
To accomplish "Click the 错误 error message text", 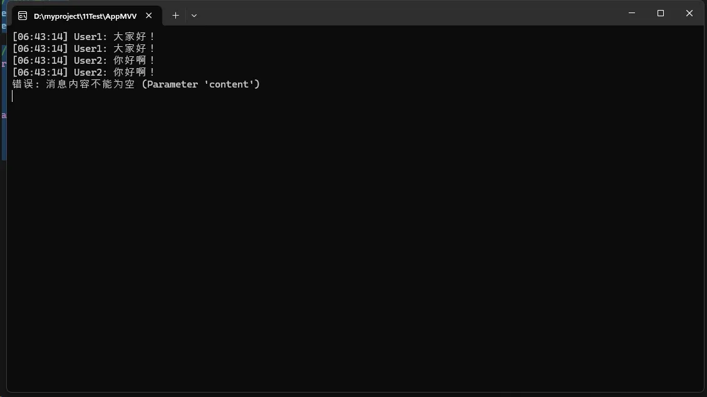I will click(23, 84).
